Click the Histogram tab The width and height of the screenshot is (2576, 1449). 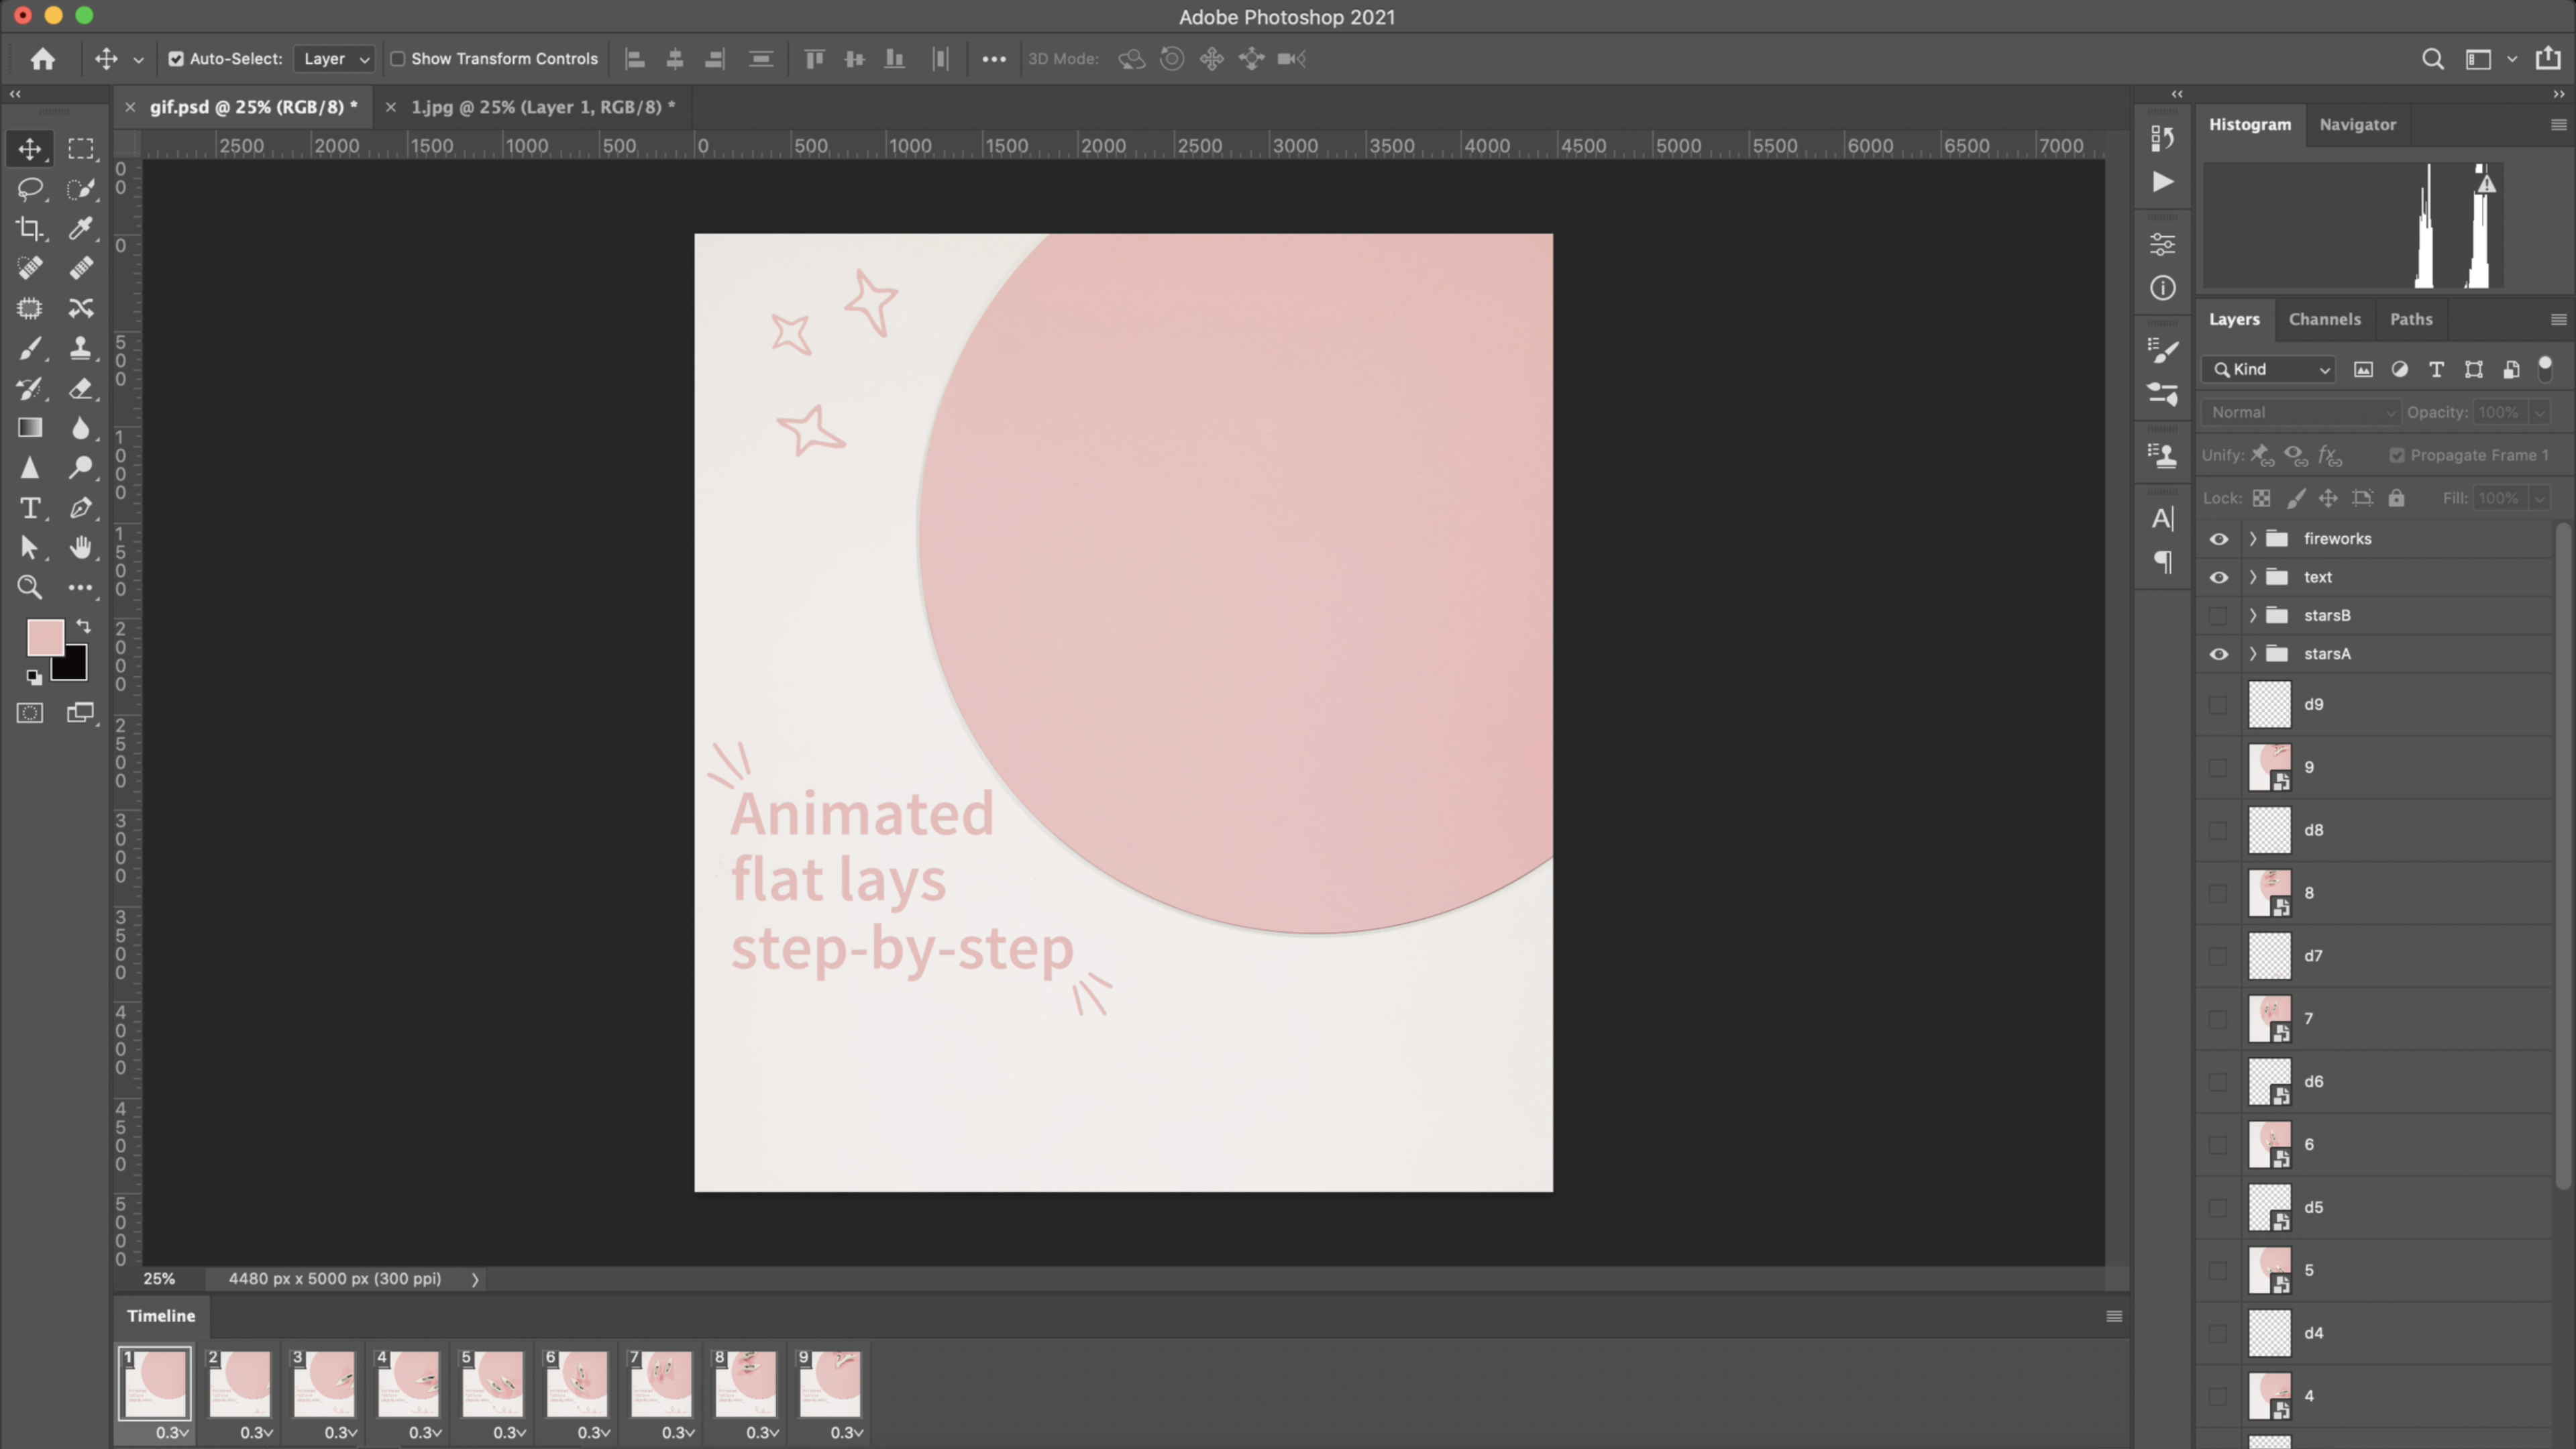(x=2250, y=125)
